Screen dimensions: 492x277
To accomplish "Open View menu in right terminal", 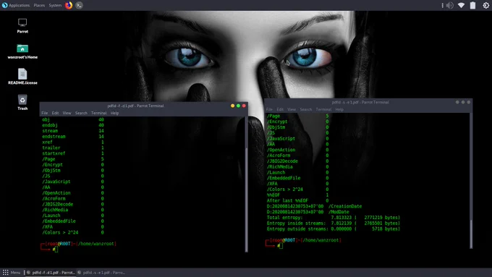I will (x=292, y=109).
